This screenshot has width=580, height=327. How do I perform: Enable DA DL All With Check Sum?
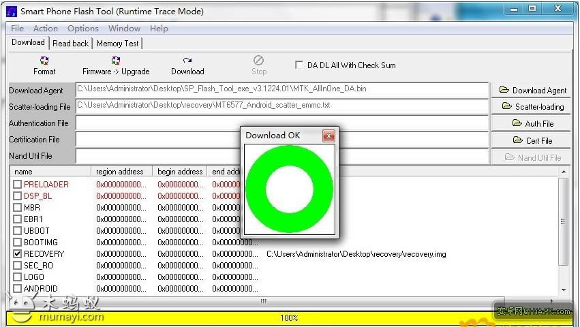coord(299,65)
